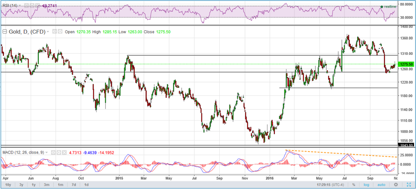
Task: Toggle log scale mode
Action: click(367, 184)
